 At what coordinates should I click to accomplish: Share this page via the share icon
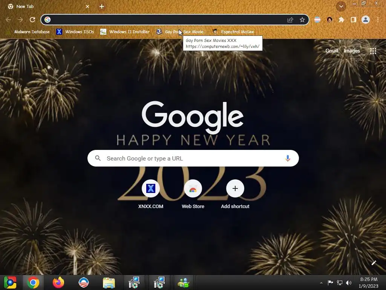[291, 20]
